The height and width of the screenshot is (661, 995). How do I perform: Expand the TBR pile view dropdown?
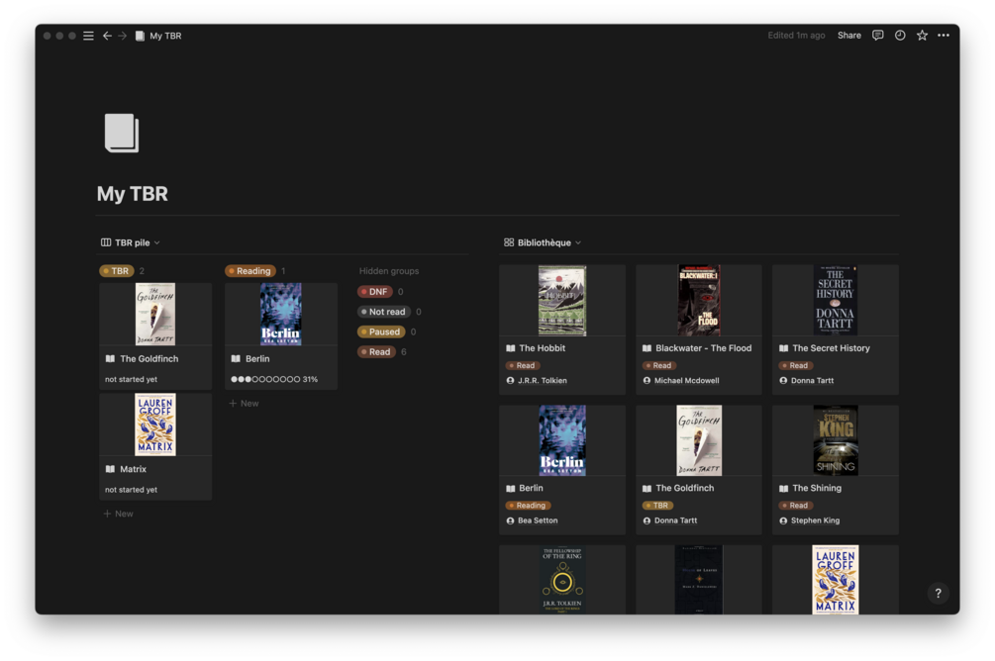(x=156, y=242)
